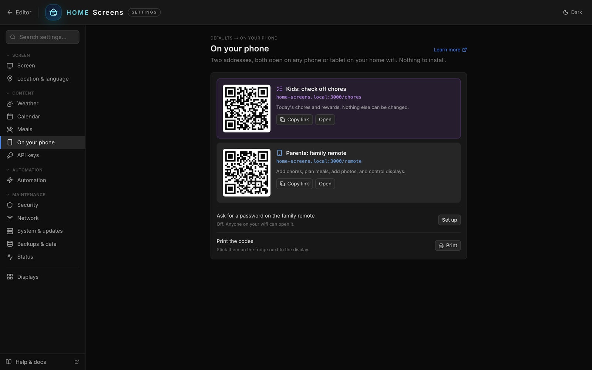
Task: Open the Weather settings page
Action: pyautogui.click(x=43, y=104)
